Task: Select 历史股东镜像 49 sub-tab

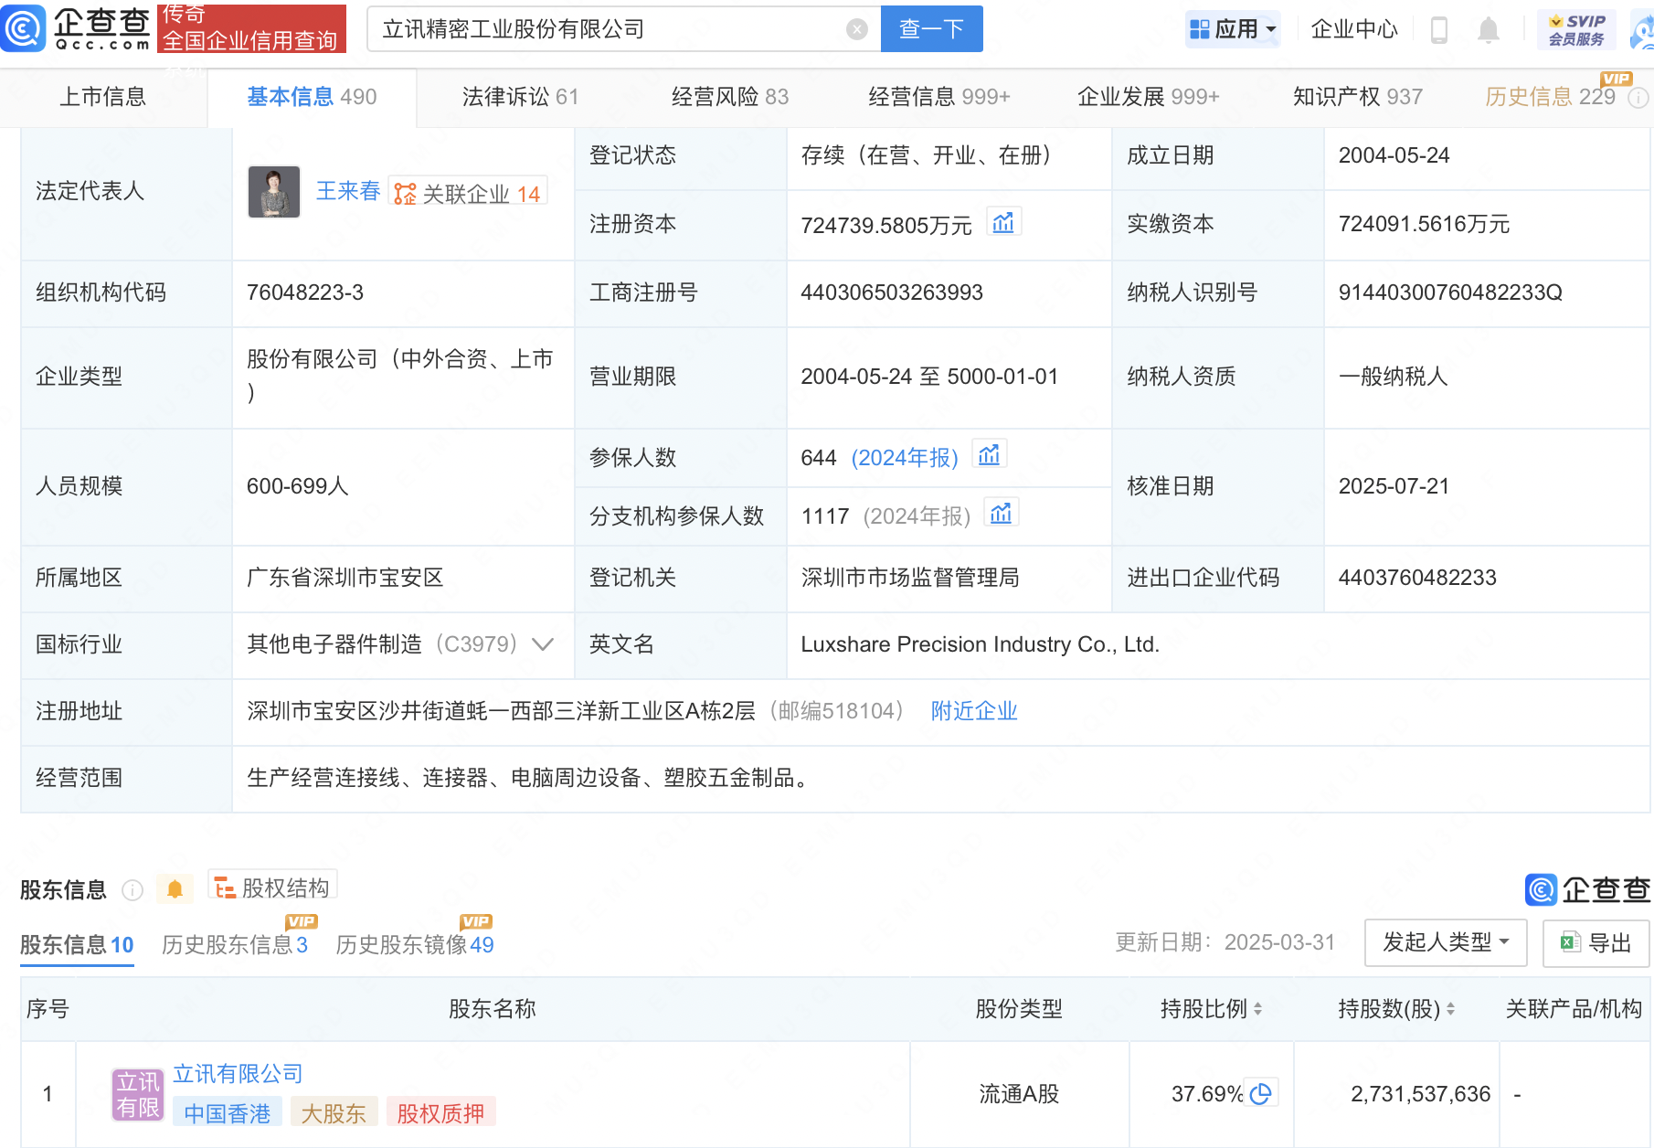Action: tap(415, 945)
